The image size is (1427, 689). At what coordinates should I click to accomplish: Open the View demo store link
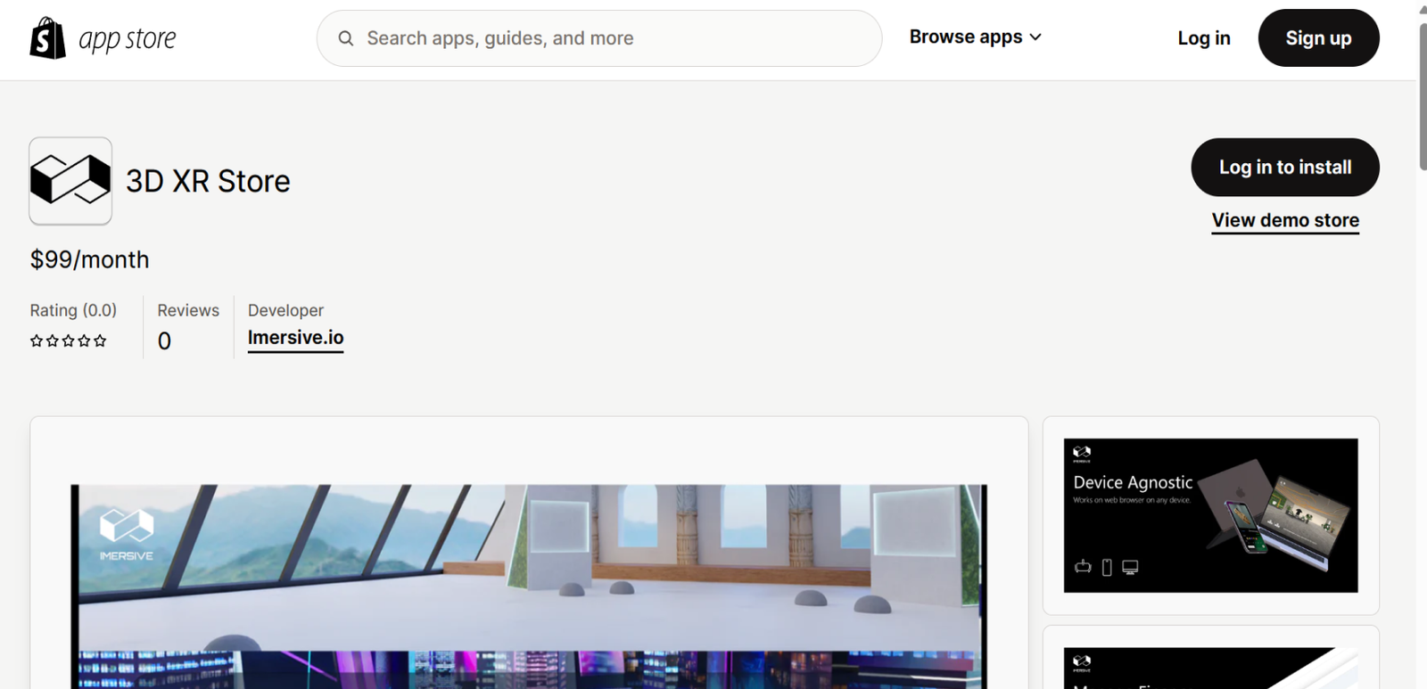point(1284,220)
